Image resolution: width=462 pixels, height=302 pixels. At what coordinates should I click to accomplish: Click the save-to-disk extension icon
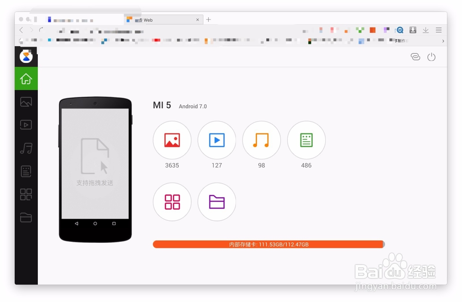click(413, 30)
